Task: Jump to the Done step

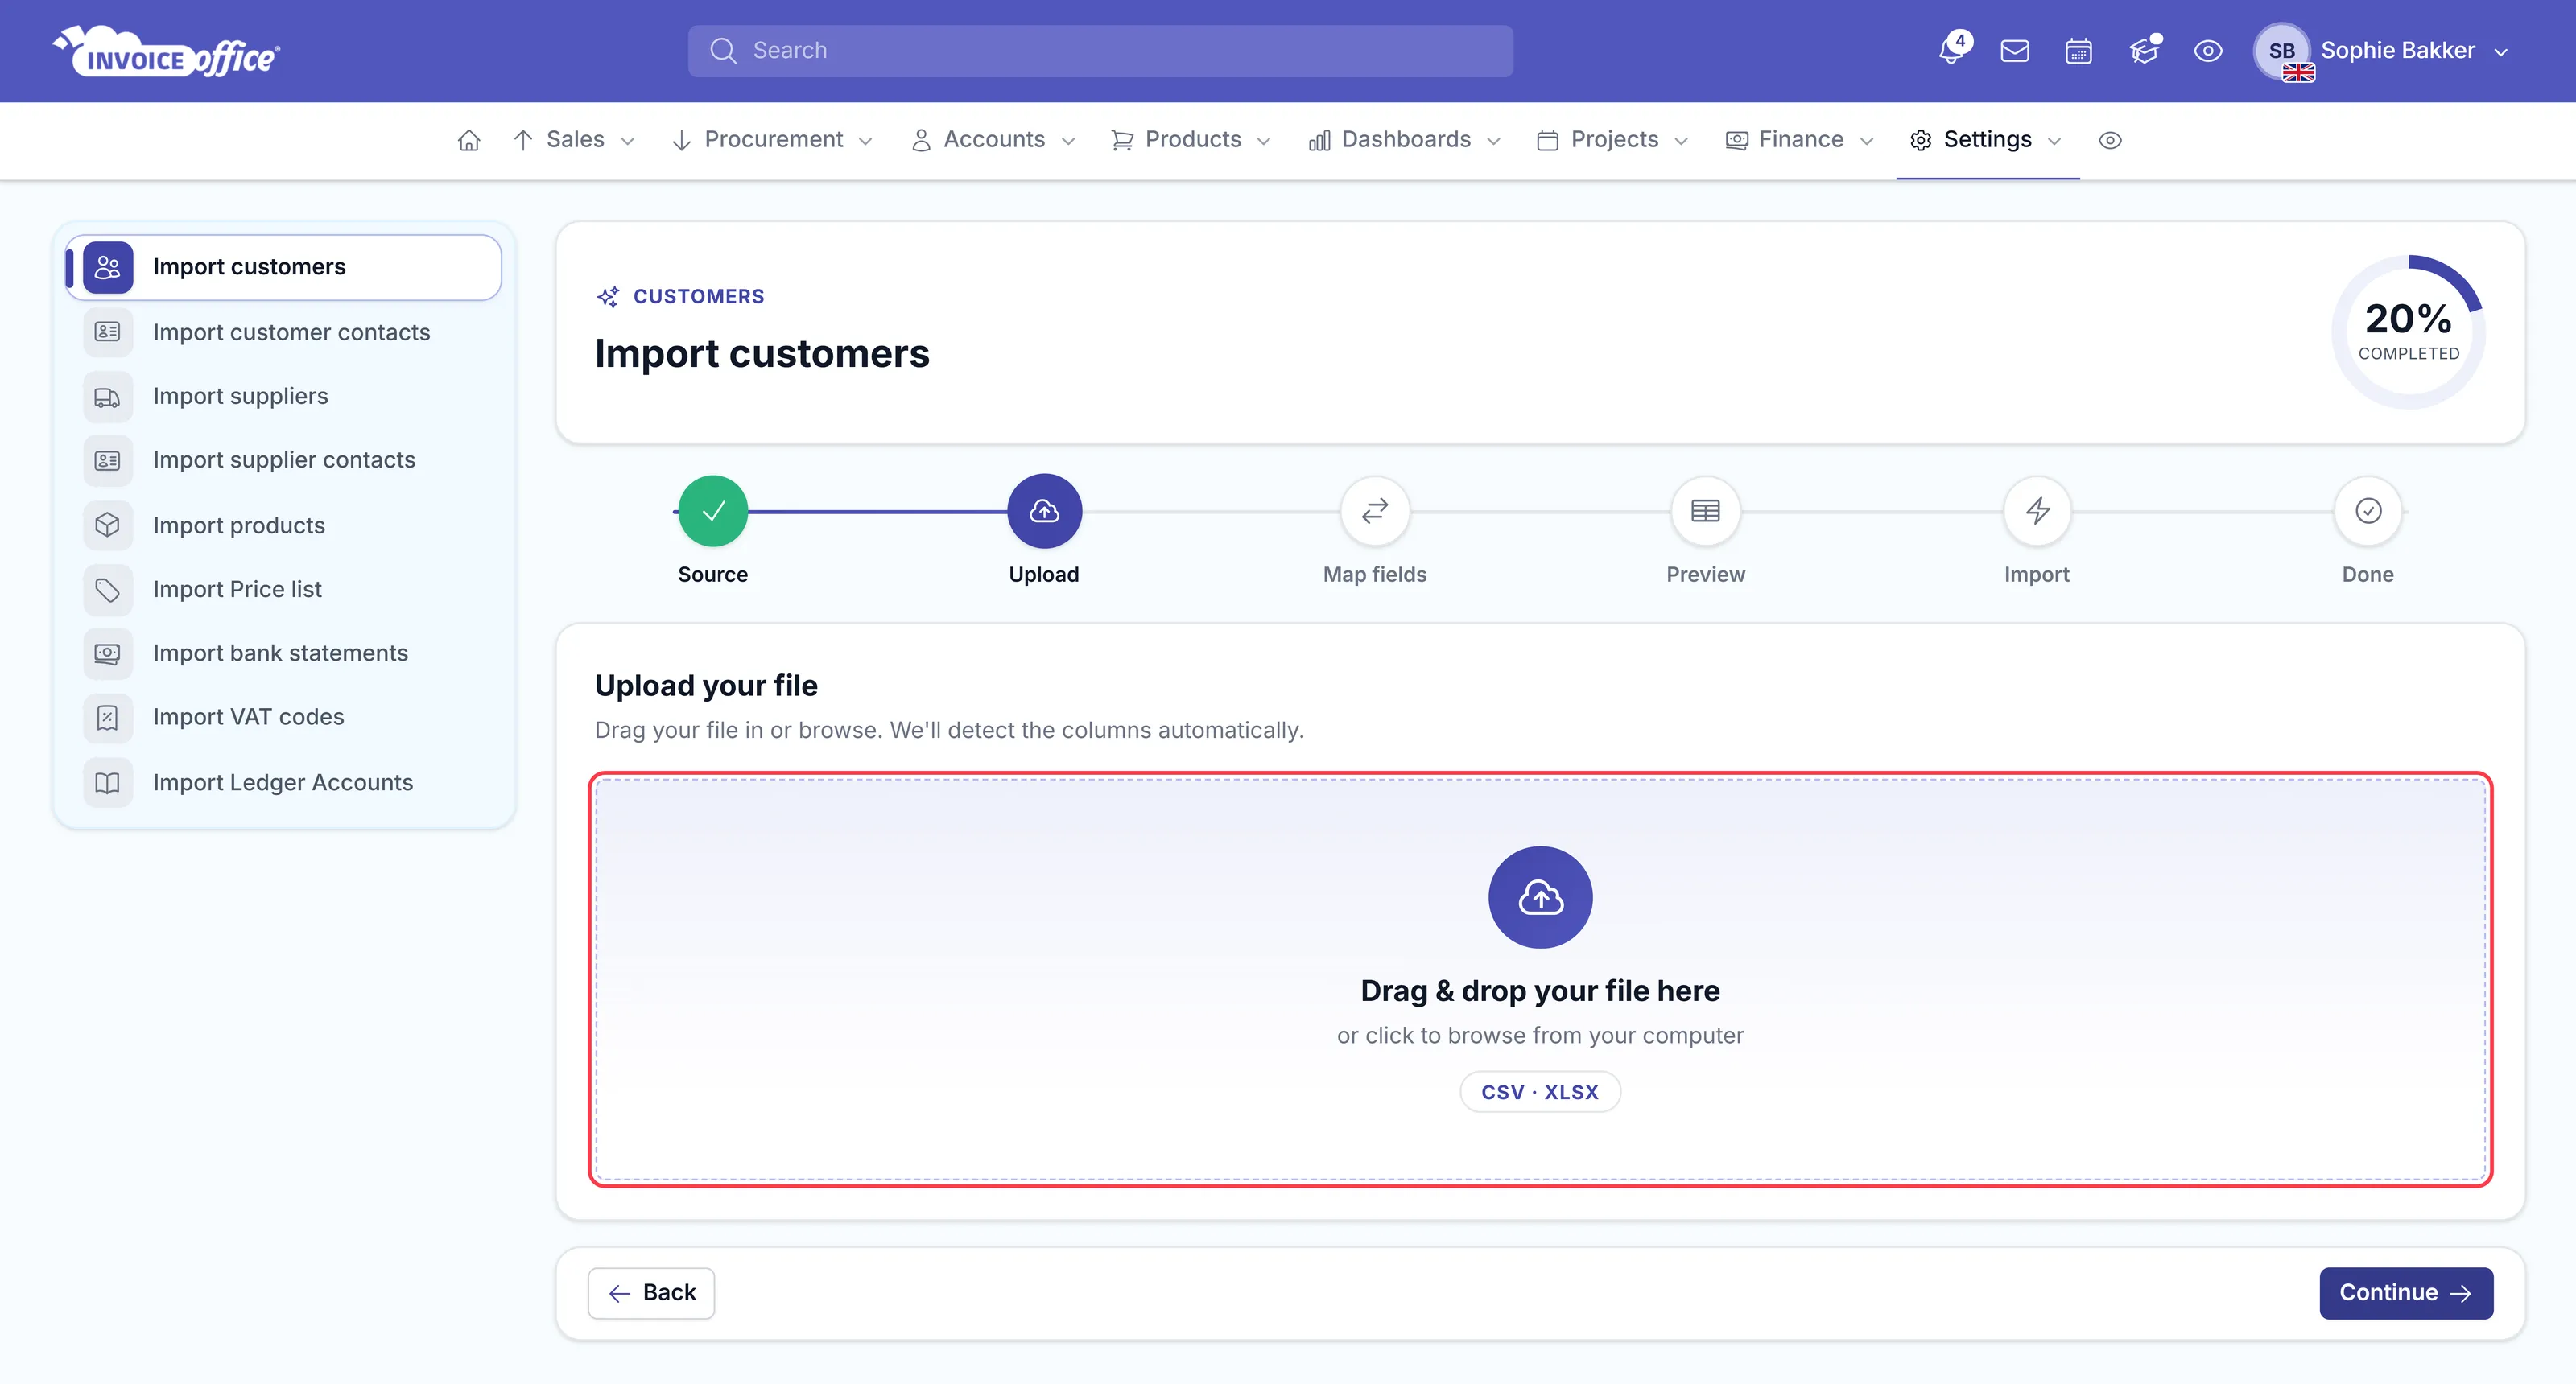Action: point(2368,511)
